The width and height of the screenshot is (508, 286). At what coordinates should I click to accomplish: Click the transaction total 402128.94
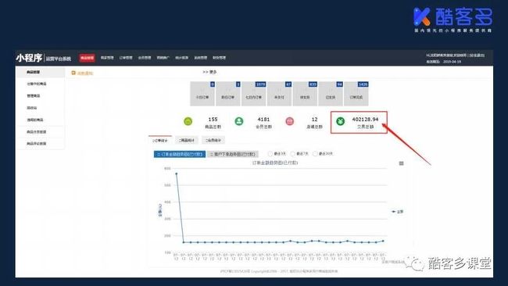click(x=365, y=120)
